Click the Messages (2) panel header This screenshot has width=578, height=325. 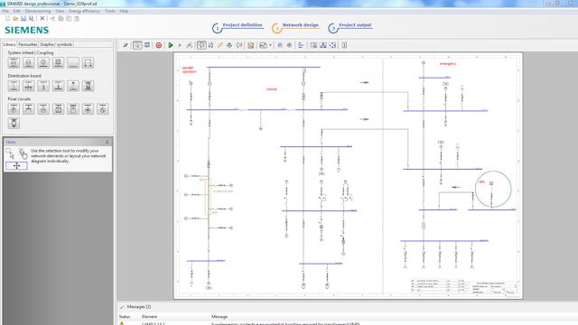tap(138, 307)
